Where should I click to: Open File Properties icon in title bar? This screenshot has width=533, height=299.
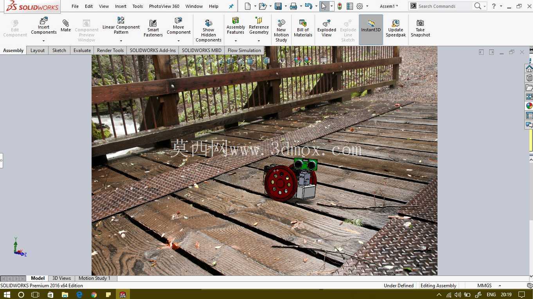[x=350, y=6]
